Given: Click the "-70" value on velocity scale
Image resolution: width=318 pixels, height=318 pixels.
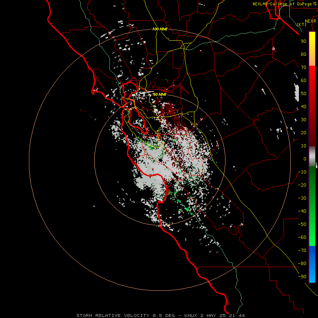Looking at the screenshot, I should pyautogui.click(x=302, y=251).
